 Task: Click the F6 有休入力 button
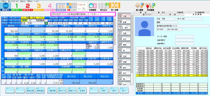coord(62,90)
